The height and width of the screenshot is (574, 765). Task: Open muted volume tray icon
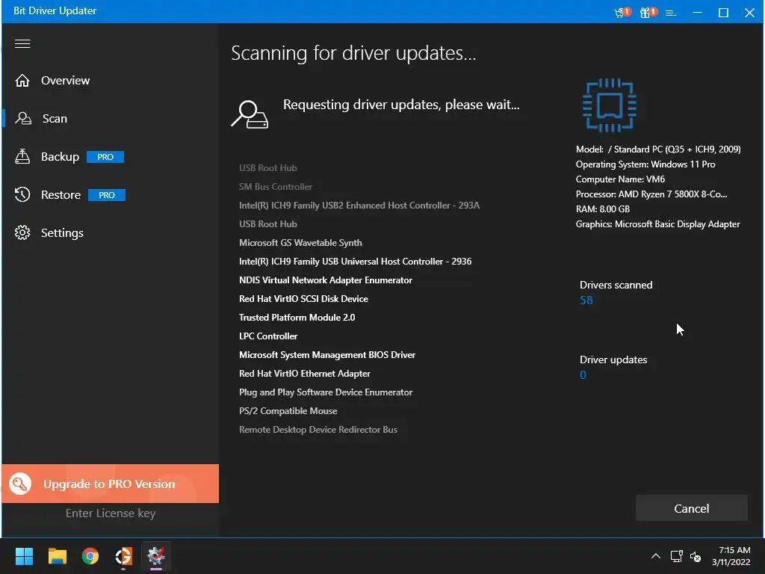tap(696, 556)
